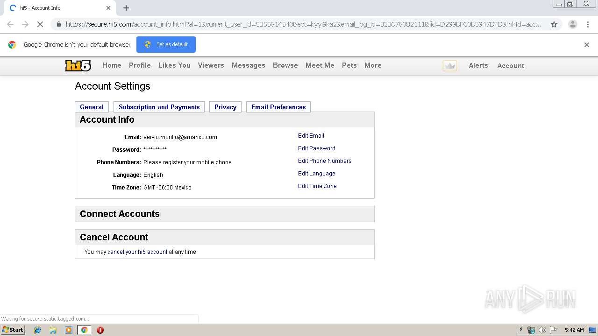View site security lock info

58,24
